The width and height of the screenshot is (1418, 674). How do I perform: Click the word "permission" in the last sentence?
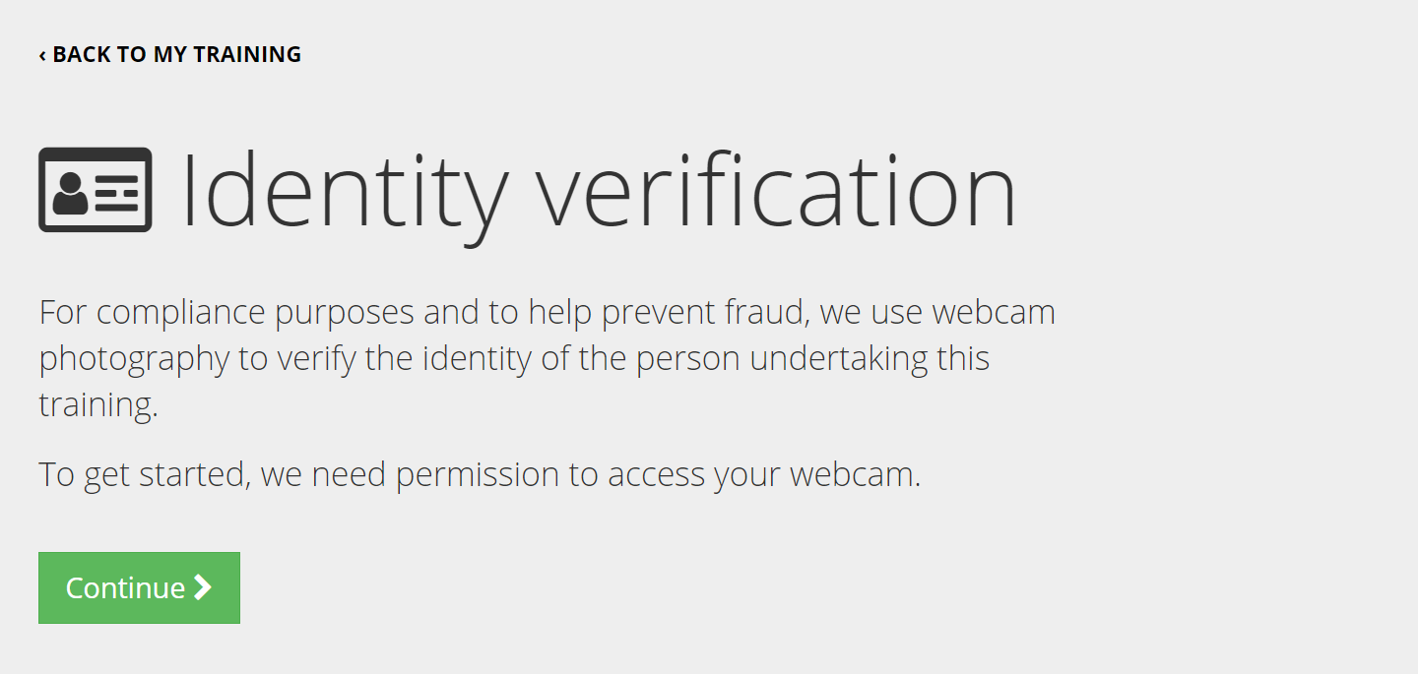point(478,475)
